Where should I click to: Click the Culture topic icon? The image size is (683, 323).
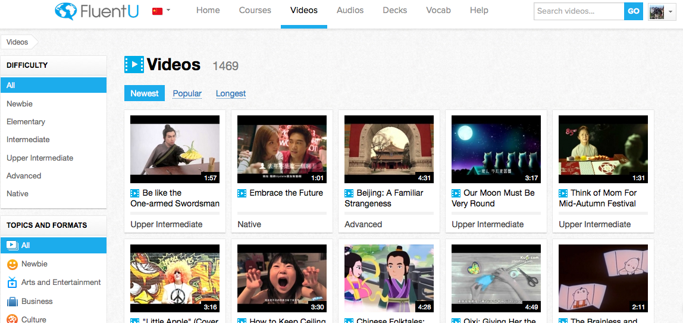tap(12, 319)
